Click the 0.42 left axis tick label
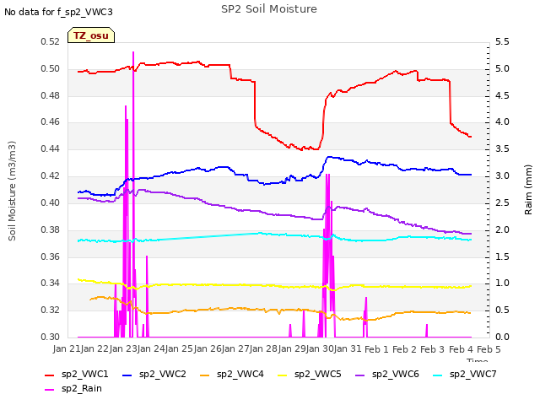 [51, 176]
